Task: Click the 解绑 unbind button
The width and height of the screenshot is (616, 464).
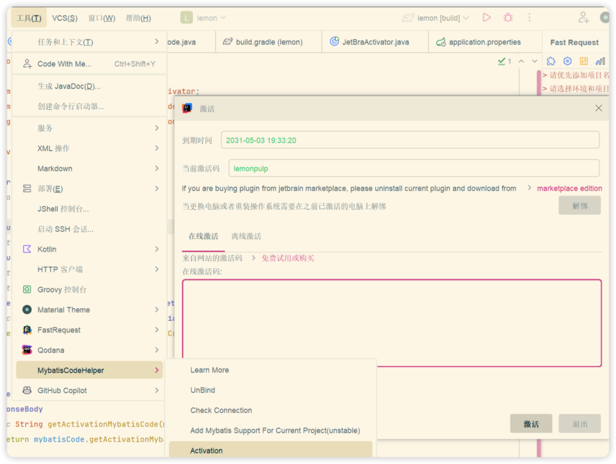Action: click(579, 206)
